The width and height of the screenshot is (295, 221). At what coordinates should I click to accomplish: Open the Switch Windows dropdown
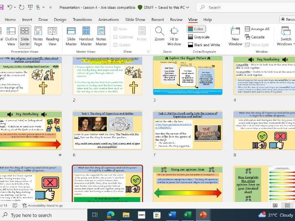click(286, 36)
